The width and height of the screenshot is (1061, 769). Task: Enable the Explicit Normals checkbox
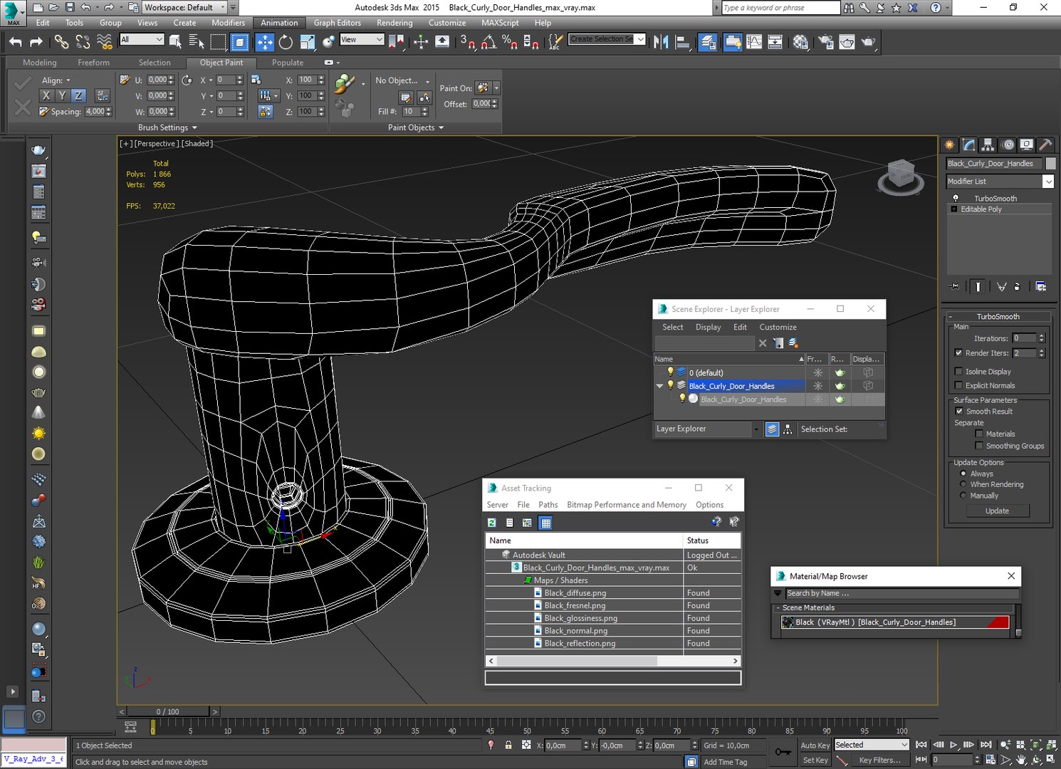click(x=958, y=386)
